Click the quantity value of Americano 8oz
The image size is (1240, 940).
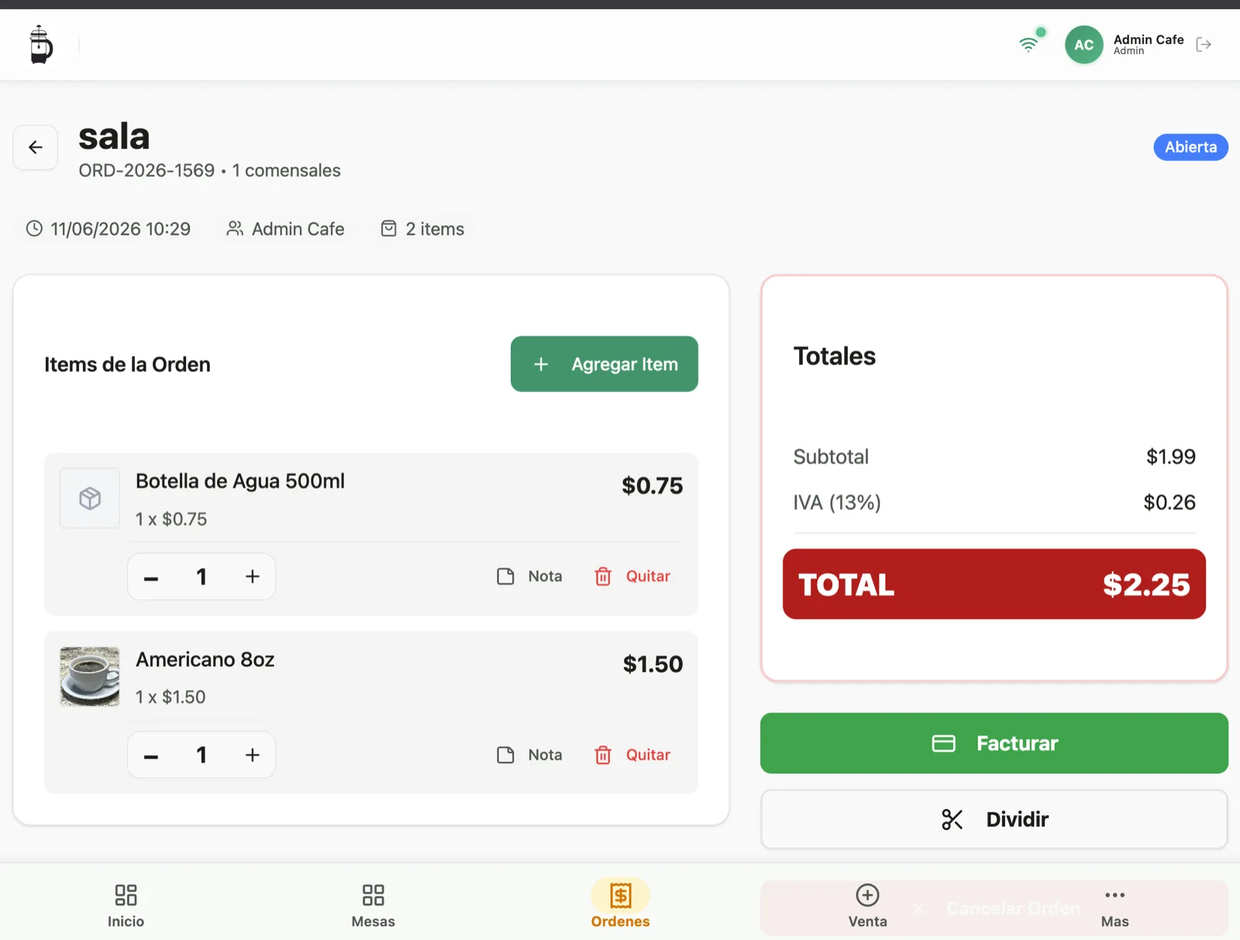coord(201,755)
